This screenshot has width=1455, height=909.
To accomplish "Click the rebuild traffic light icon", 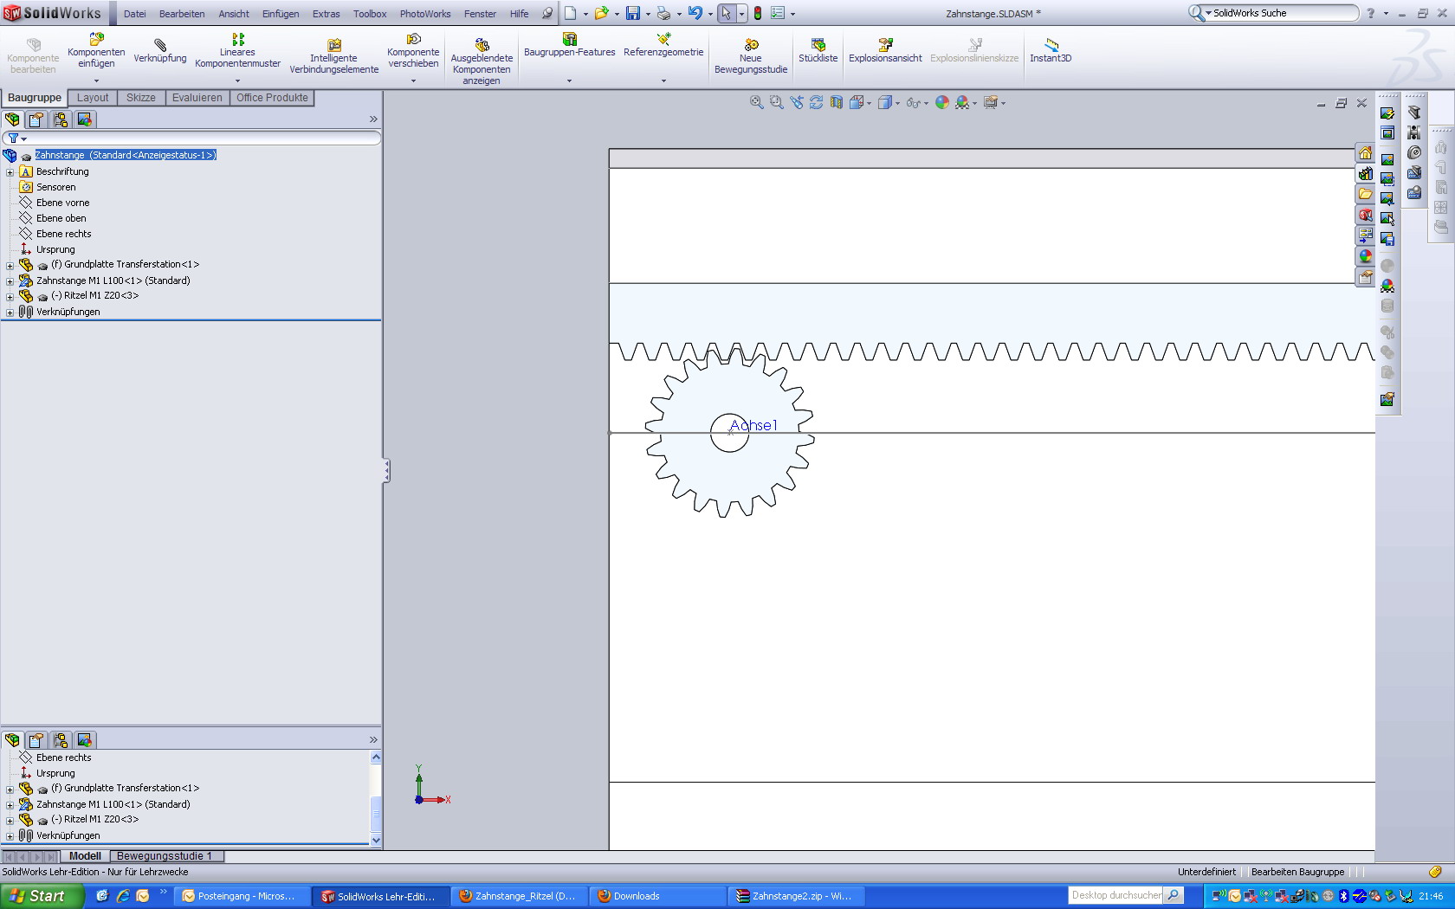I will [758, 14].
